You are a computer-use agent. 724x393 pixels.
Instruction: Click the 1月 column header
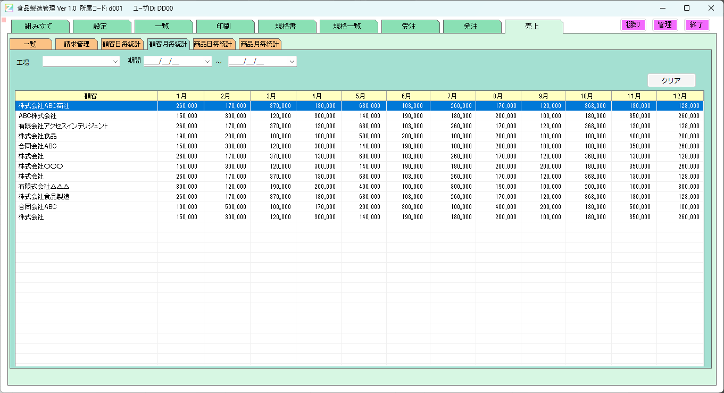pyautogui.click(x=181, y=96)
